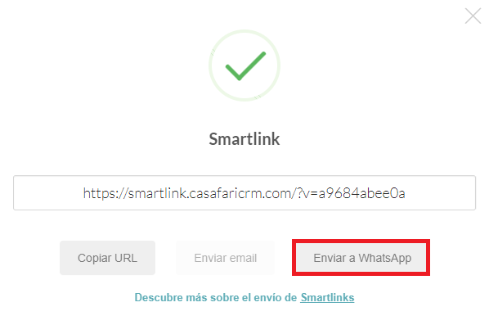The height and width of the screenshot is (334, 489).
Task: Click the Smartlink dialog heading
Action: pos(244,139)
